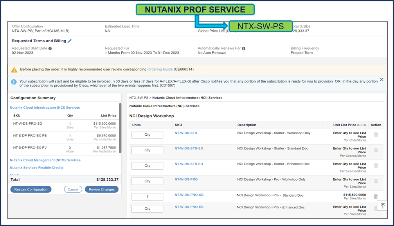
Task: Click the Configuration Summary scrollbar
Action: (120, 128)
